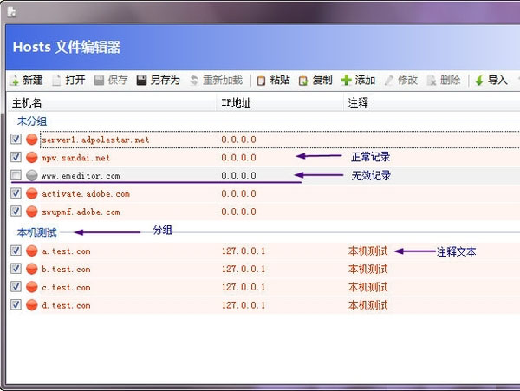Click the 保存 (Save) toolbar icon
520x391 pixels.
click(100, 81)
